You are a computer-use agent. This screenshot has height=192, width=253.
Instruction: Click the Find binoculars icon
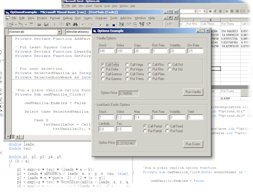75,24
